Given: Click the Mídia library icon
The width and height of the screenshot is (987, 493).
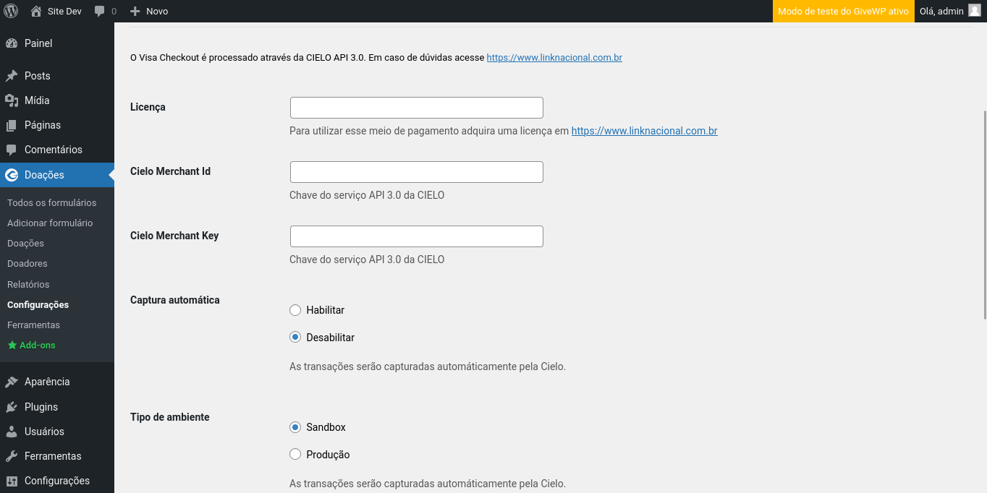Looking at the screenshot, I should click(x=13, y=100).
